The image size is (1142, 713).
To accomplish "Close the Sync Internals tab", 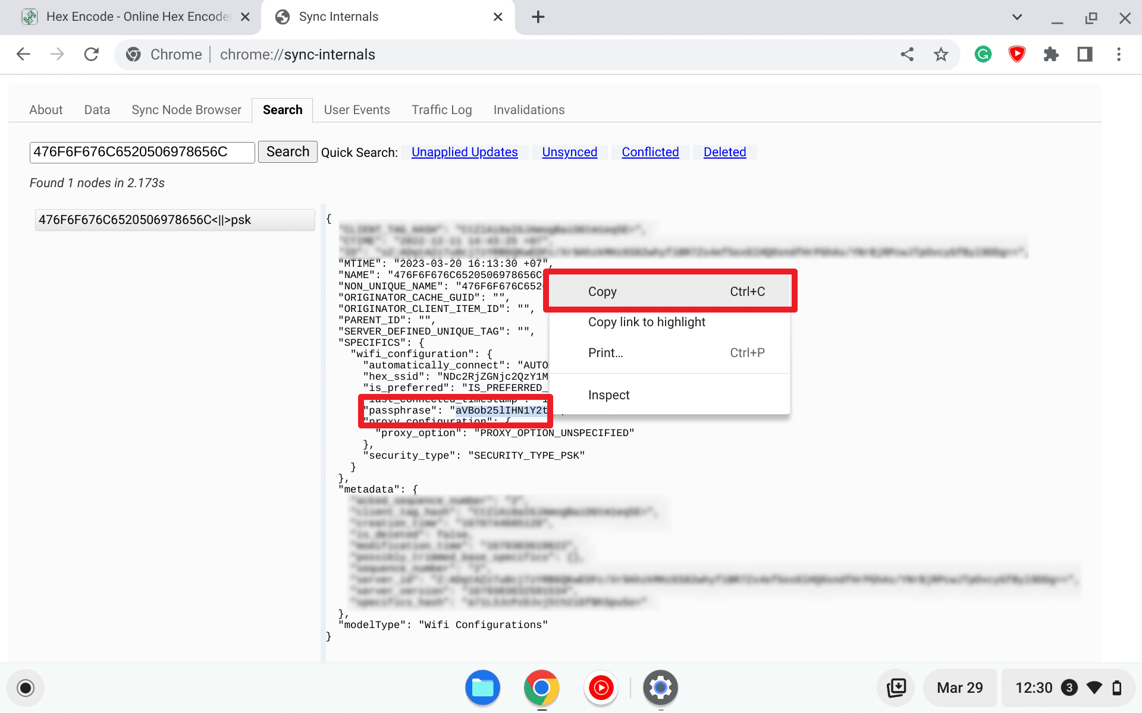I will (498, 17).
